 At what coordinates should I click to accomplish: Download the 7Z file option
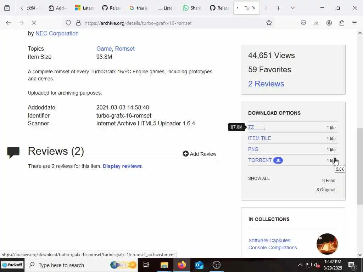coord(251,127)
